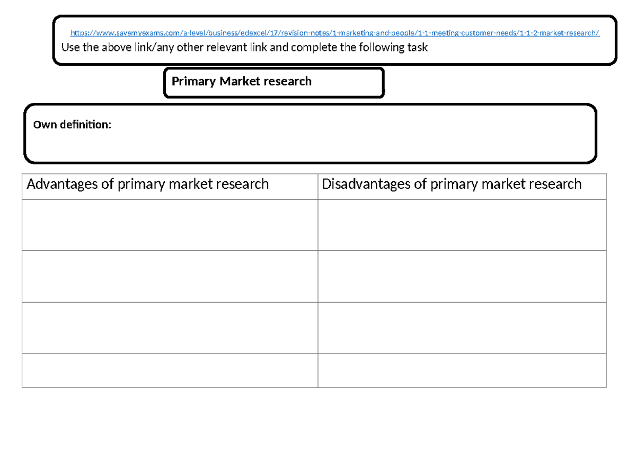Click the Primary Market research heading text
This screenshot has height=450, width=636.
point(241,81)
